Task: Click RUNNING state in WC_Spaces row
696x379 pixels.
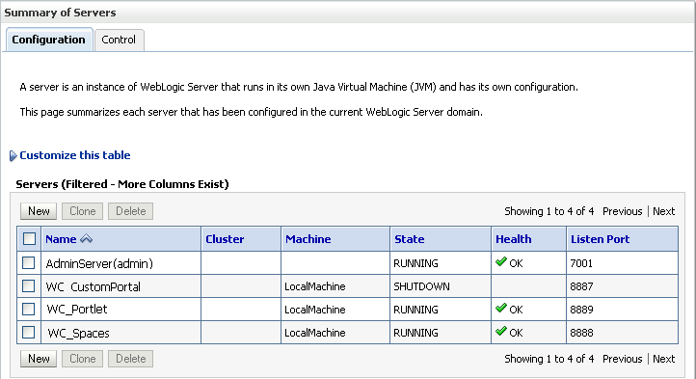Action: pos(415,333)
